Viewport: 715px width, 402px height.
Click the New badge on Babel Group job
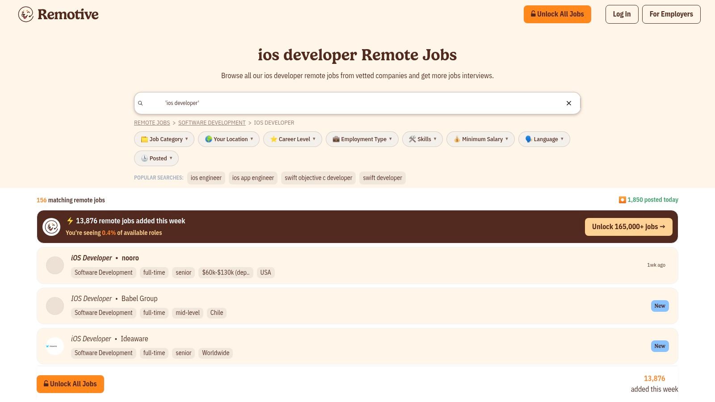(x=660, y=306)
